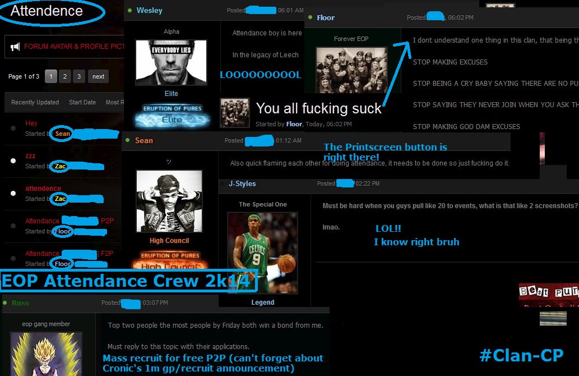Image resolution: width=579 pixels, height=376 pixels.
Task: Go to page 2 of the topic list
Action: point(65,76)
